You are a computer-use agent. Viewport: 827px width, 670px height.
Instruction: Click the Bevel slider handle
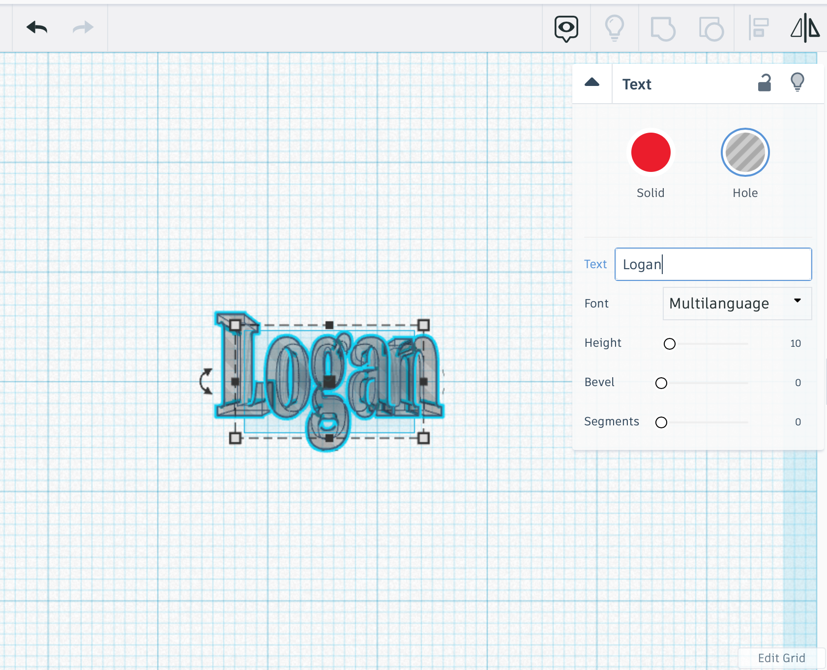tap(661, 383)
